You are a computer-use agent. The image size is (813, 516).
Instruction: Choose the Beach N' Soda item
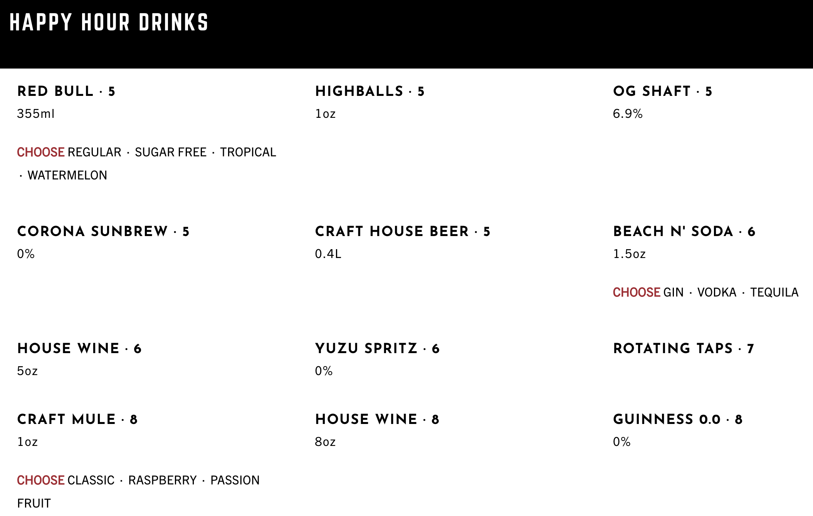[684, 231]
